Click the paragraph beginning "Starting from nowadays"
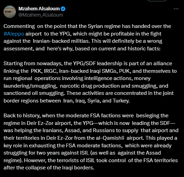 click(x=90, y=82)
